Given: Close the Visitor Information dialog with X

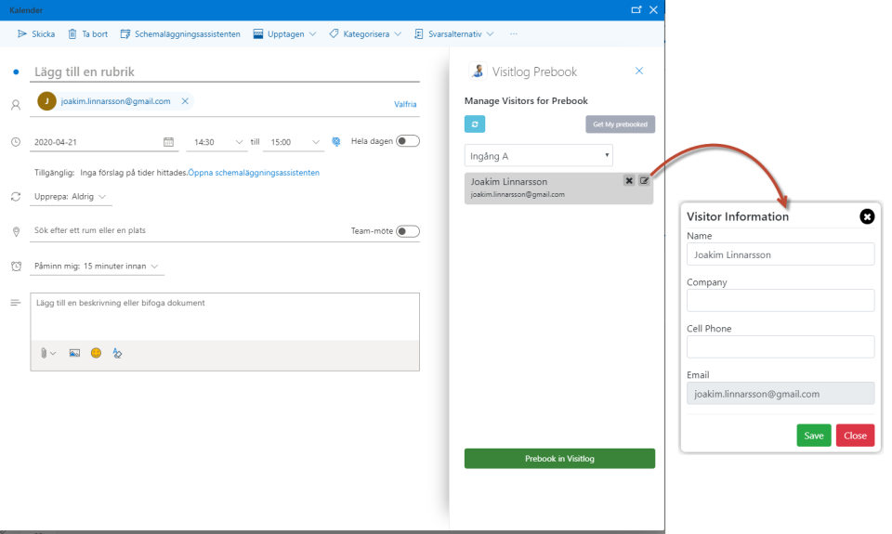Looking at the screenshot, I should [x=867, y=216].
